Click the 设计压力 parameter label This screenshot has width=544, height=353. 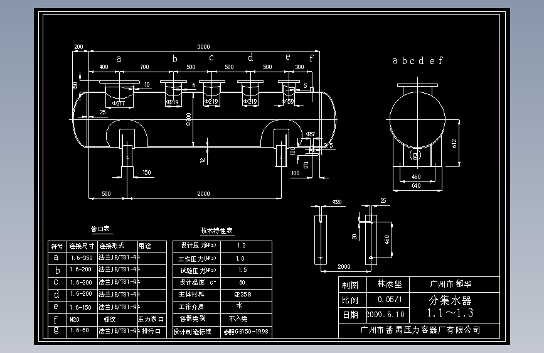click(198, 246)
